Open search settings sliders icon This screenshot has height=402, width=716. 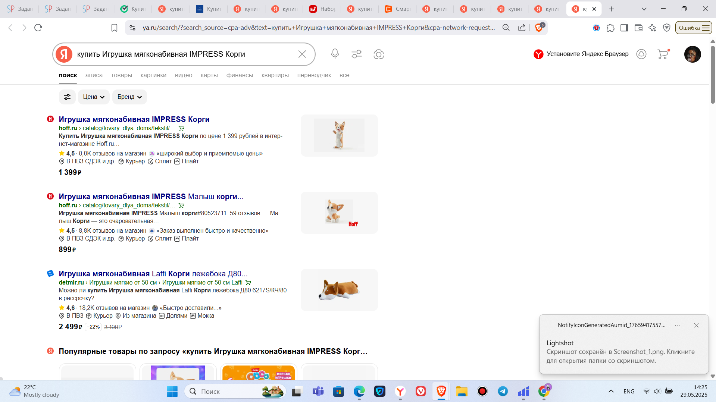pos(356,54)
